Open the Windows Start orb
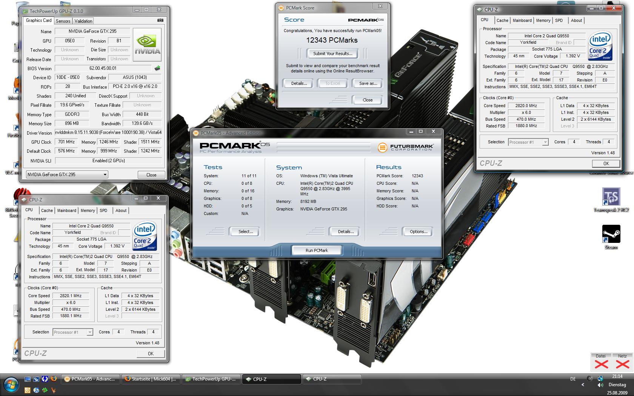Viewport: 634px width, 396px height. pyautogui.click(x=11, y=385)
